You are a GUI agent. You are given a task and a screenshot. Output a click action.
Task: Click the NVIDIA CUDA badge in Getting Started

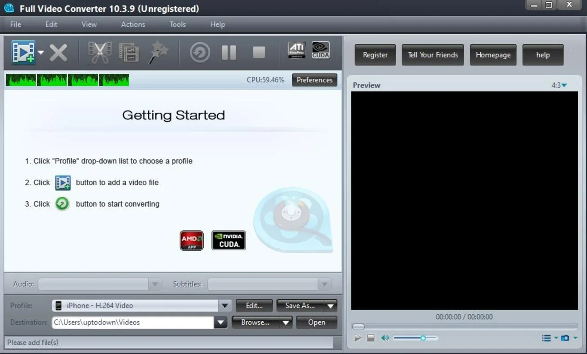(228, 240)
